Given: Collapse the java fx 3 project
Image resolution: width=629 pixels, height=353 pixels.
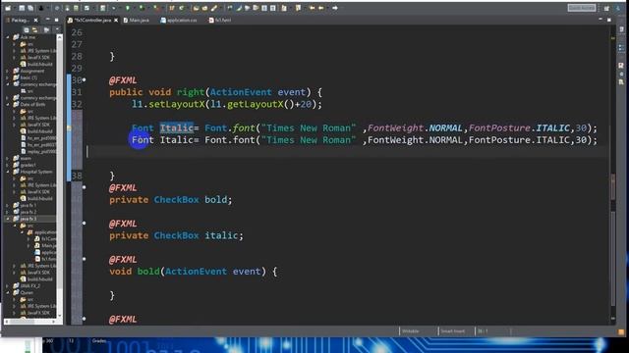Looking at the screenshot, I should click(x=8, y=219).
